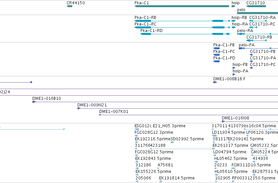This screenshot has width=278, height=183.
Task: Click EST LP06120.3prime
Action: point(247,136)
